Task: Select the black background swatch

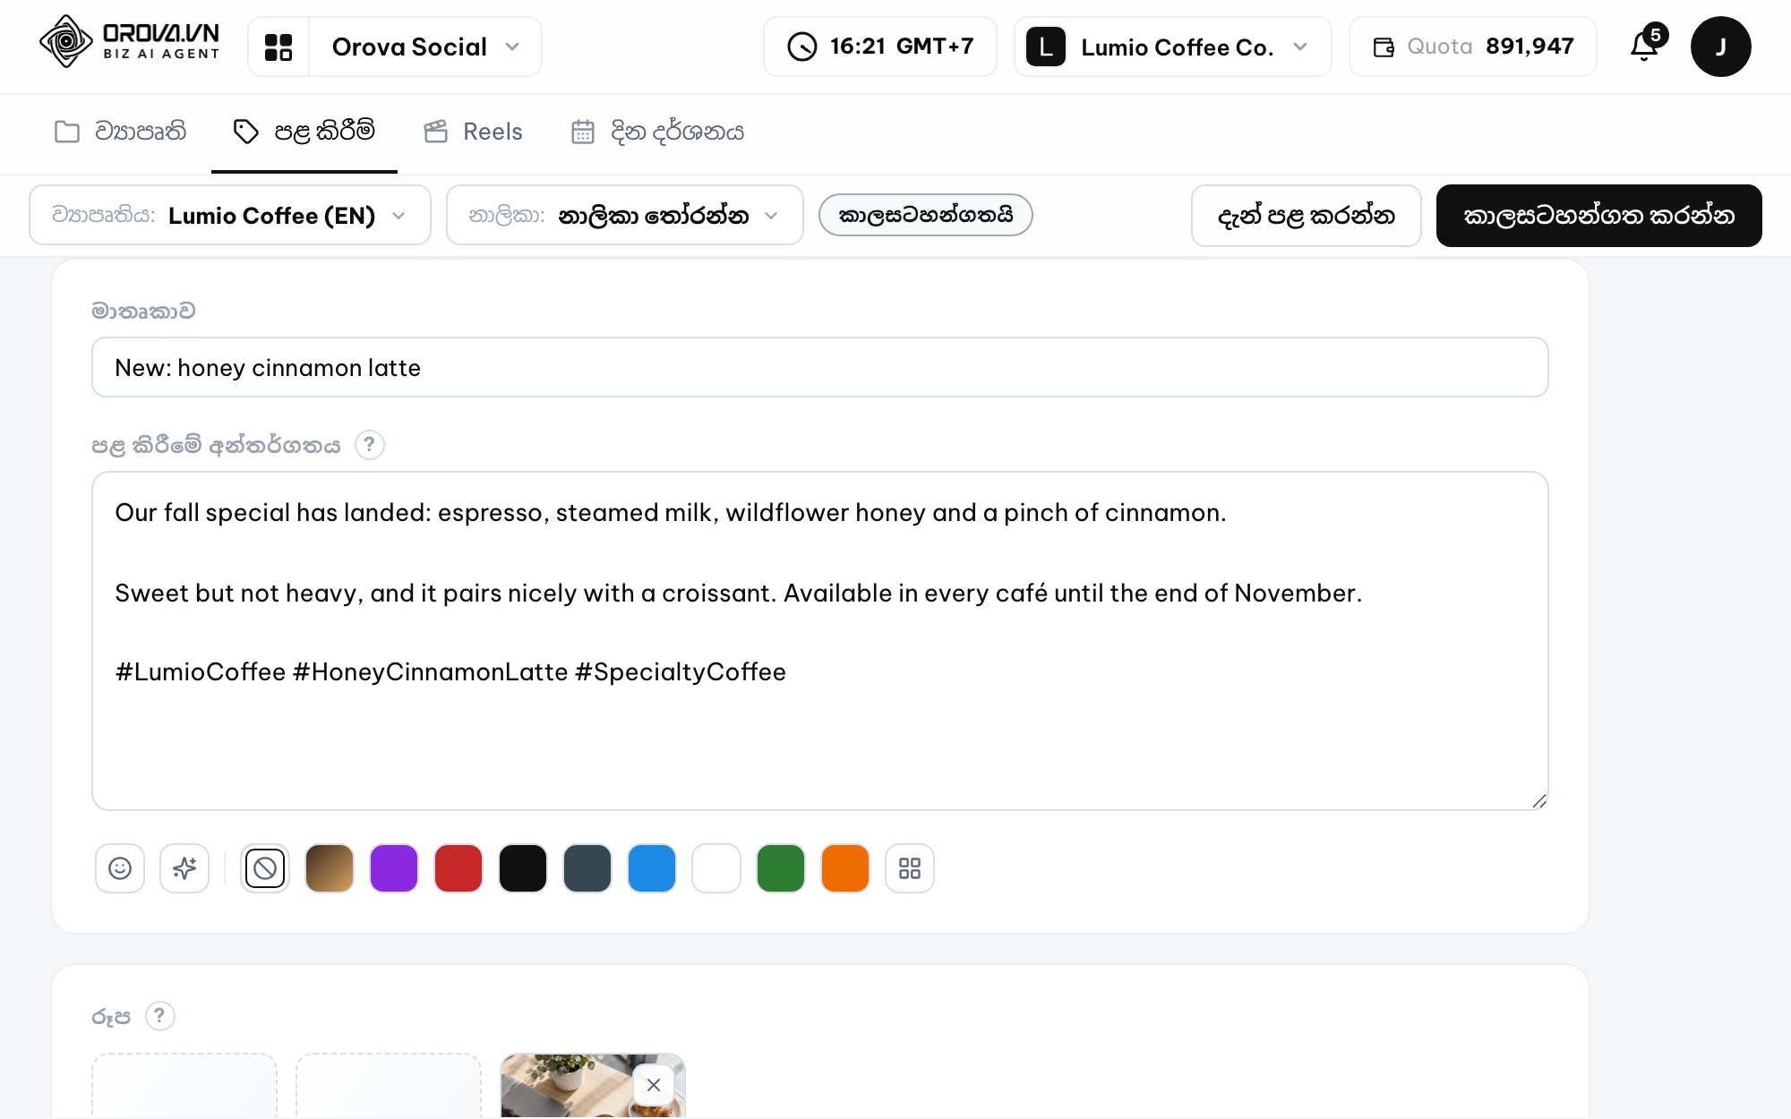Action: 523,868
